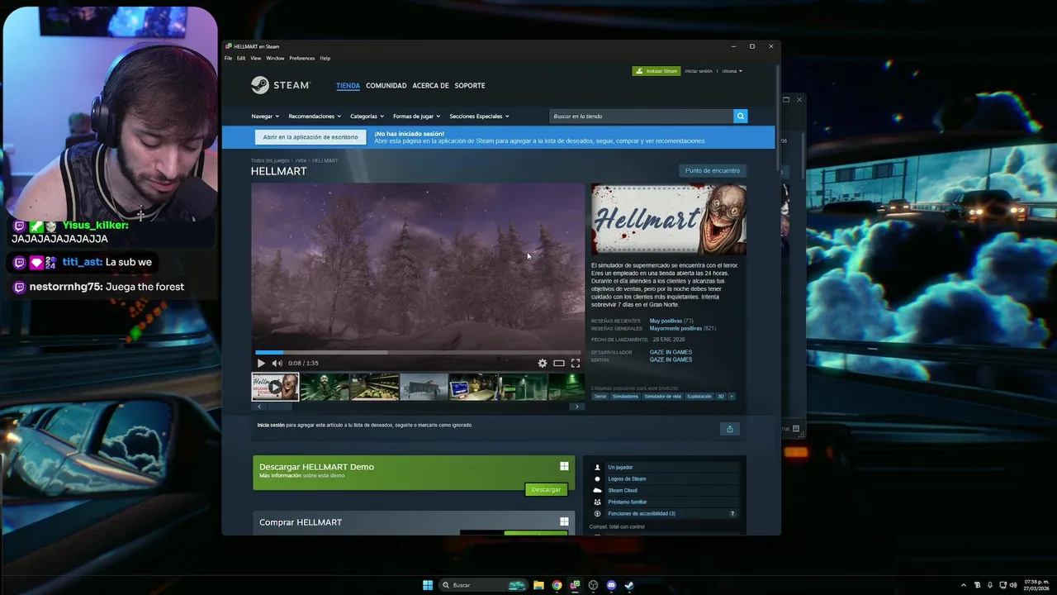Open Formas de jugar dropdown
This screenshot has height=595, width=1057.
[x=416, y=117]
